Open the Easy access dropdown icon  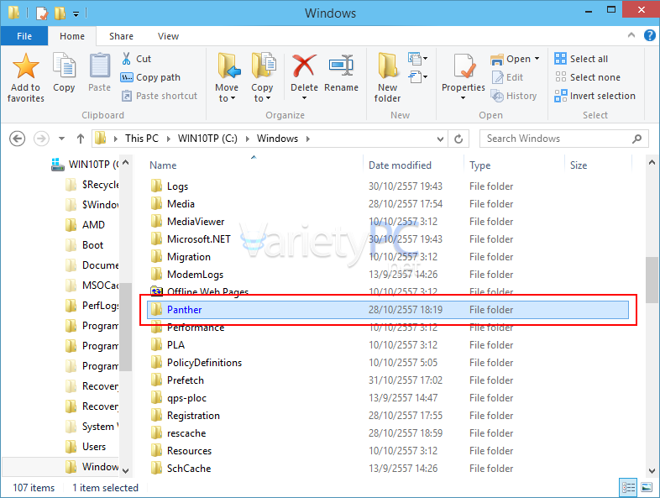[x=417, y=77]
